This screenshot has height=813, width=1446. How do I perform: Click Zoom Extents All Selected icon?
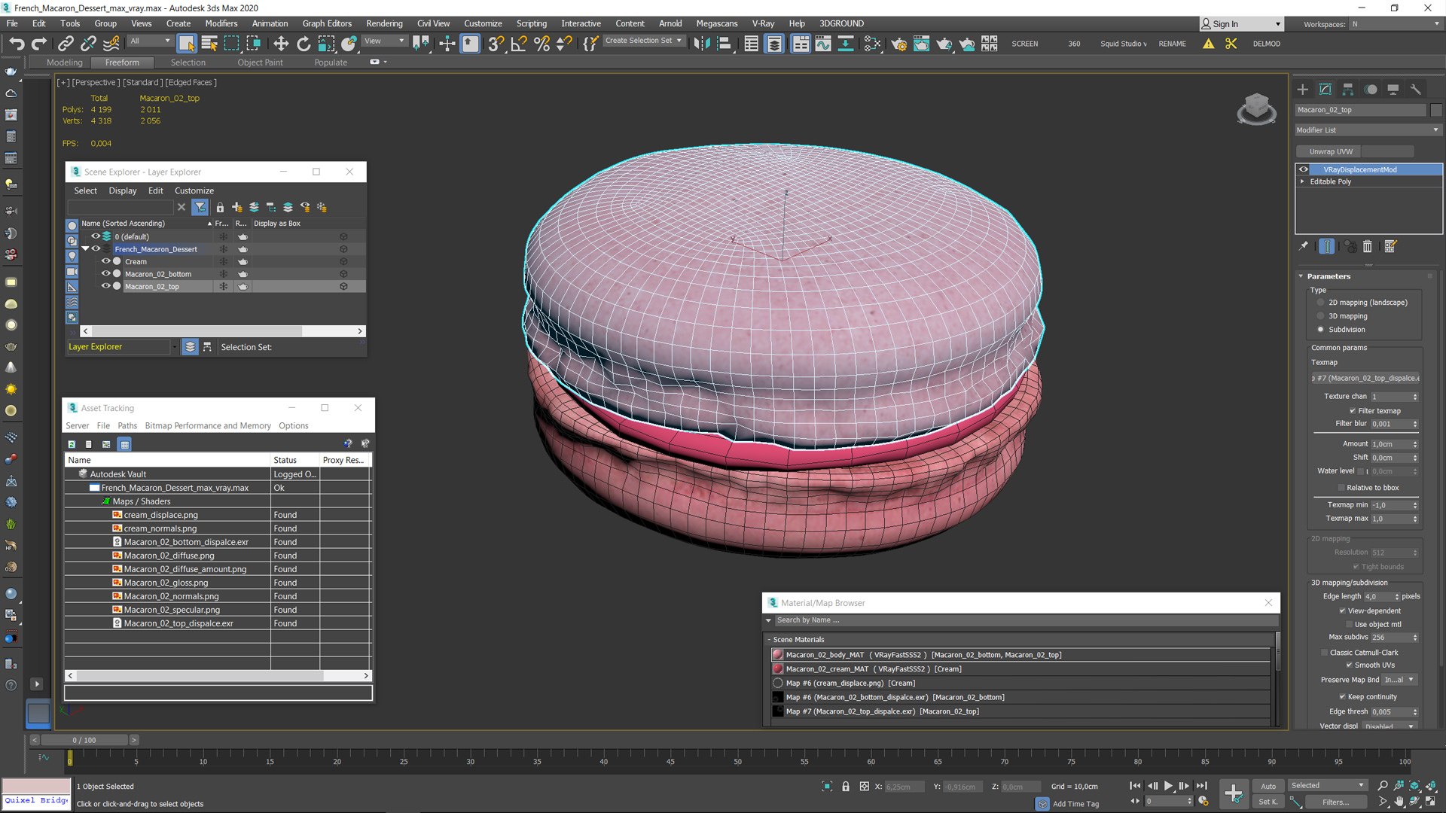[x=1430, y=785]
